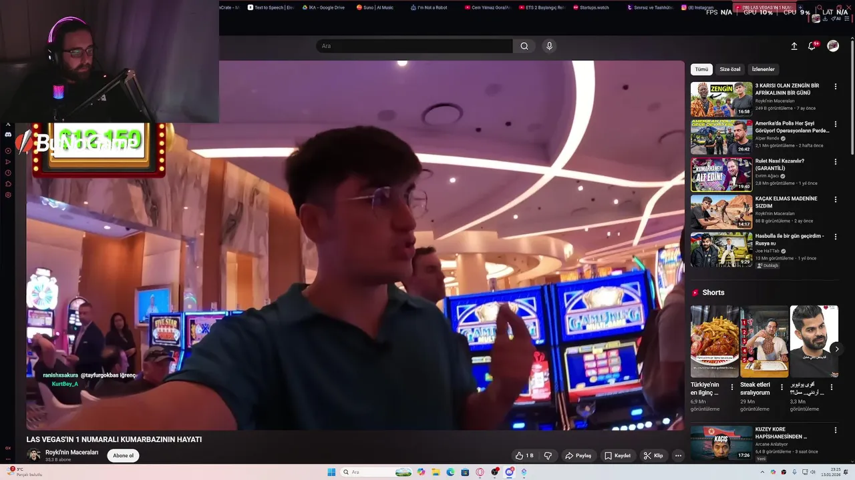Screen dimensions: 855x480
Task: Switch to İKA - Google Drive tab
Action: coord(324,7)
